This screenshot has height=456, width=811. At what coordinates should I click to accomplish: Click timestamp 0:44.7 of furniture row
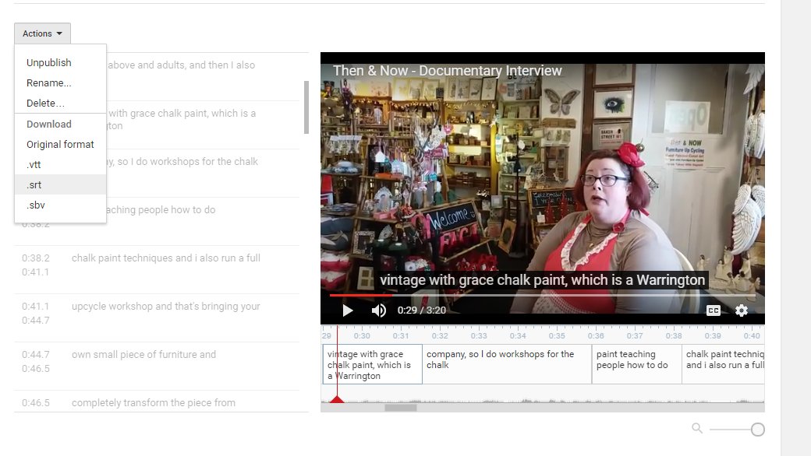coord(36,354)
